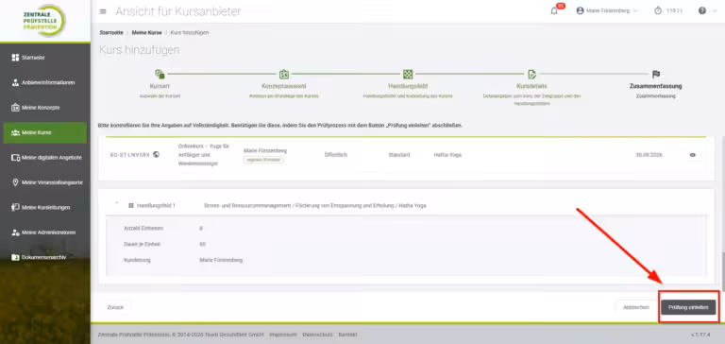Screen dimensions: 725x344
Task: Click the Zusammenfassung flag icon
Action: [656, 74]
